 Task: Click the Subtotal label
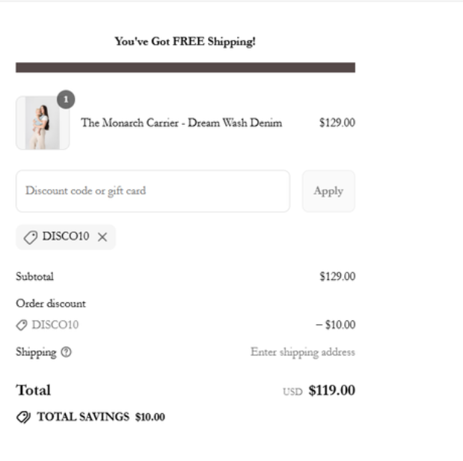pos(34,277)
